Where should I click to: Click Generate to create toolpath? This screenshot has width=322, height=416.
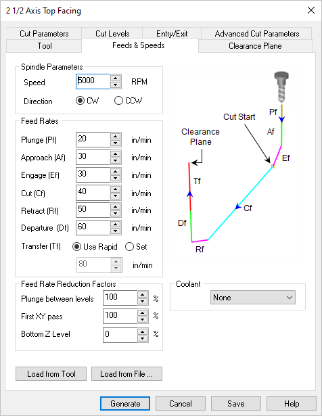coord(125,404)
